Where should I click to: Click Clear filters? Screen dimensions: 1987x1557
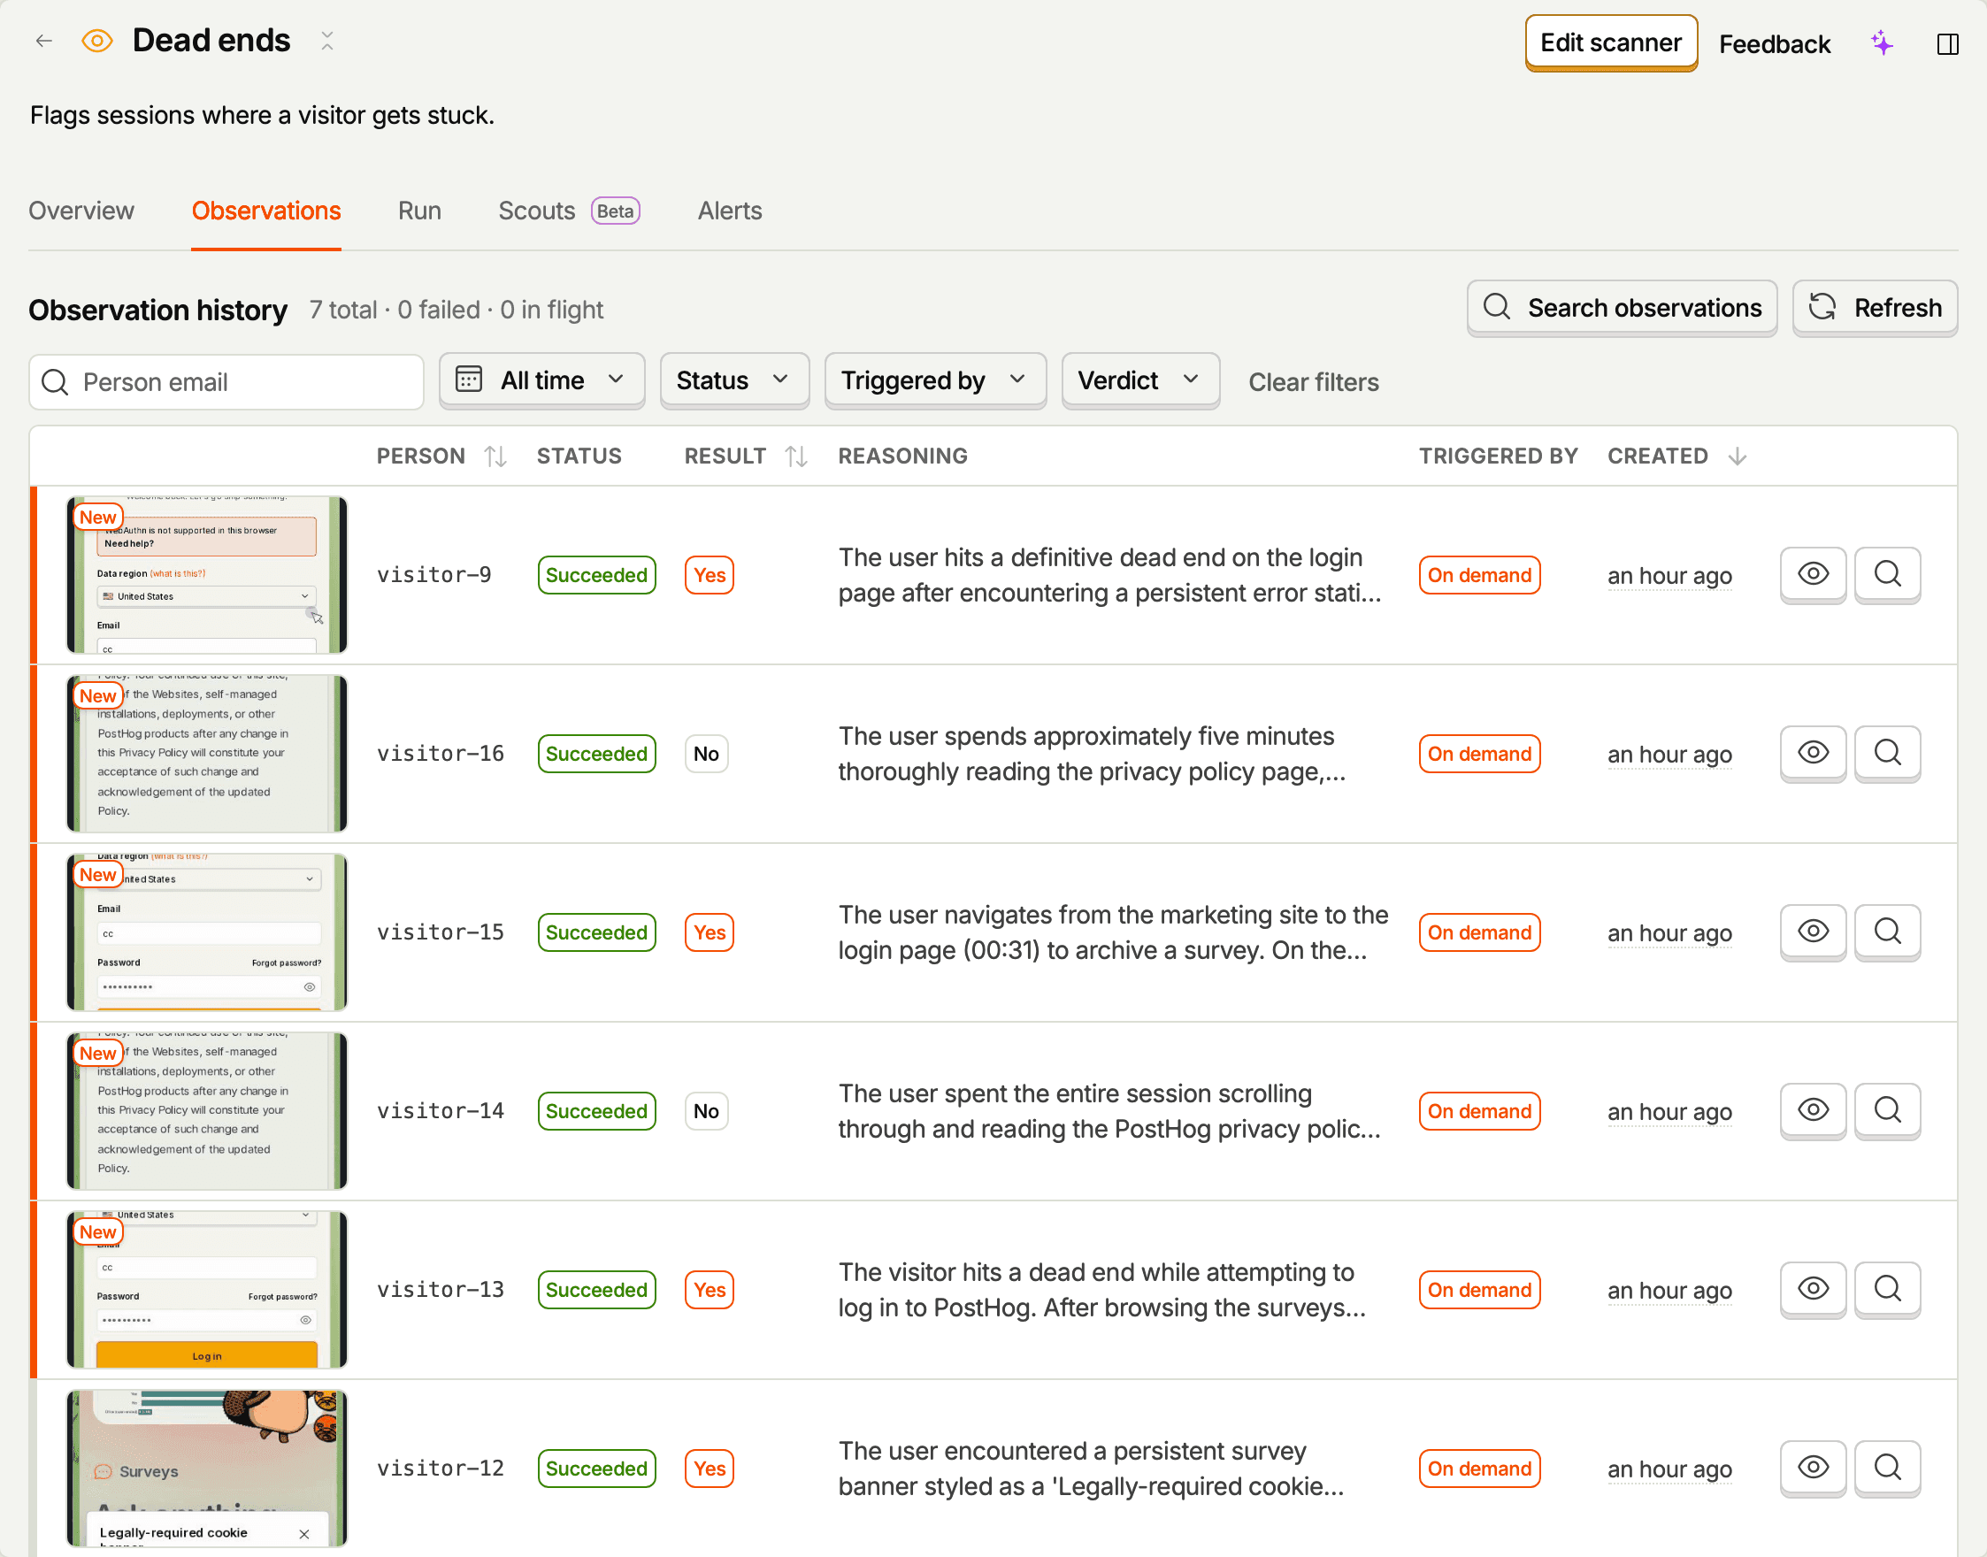tap(1314, 382)
